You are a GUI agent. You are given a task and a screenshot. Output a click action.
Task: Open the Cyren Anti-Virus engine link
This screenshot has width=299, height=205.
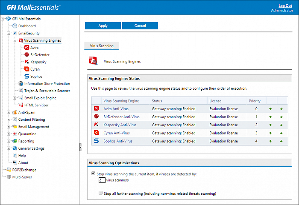[117, 133]
